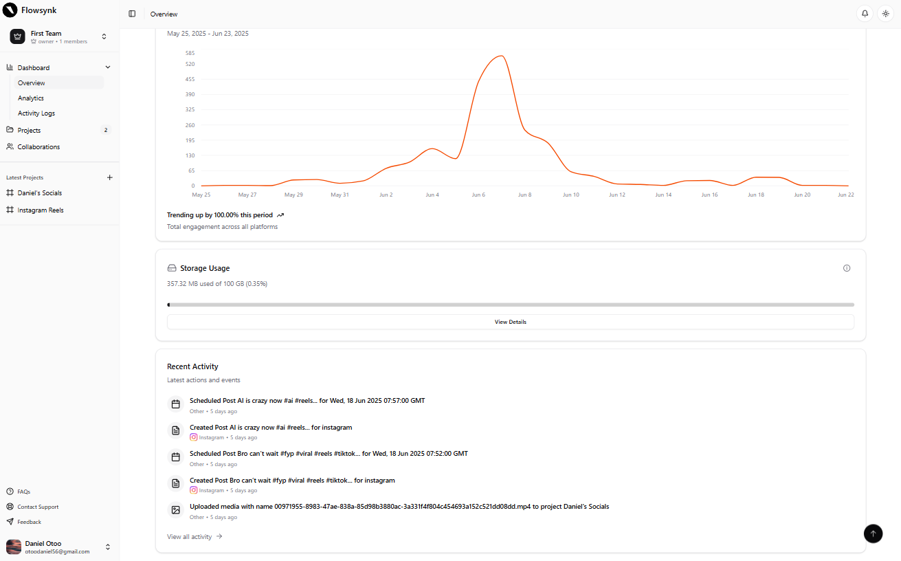Open the notifications bell
Screen dimensions: 901x561
pyautogui.click(x=865, y=13)
